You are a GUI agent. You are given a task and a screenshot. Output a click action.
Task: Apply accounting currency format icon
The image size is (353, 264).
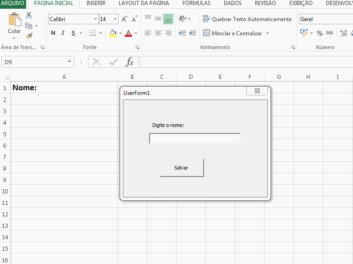(x=304, y=33)
